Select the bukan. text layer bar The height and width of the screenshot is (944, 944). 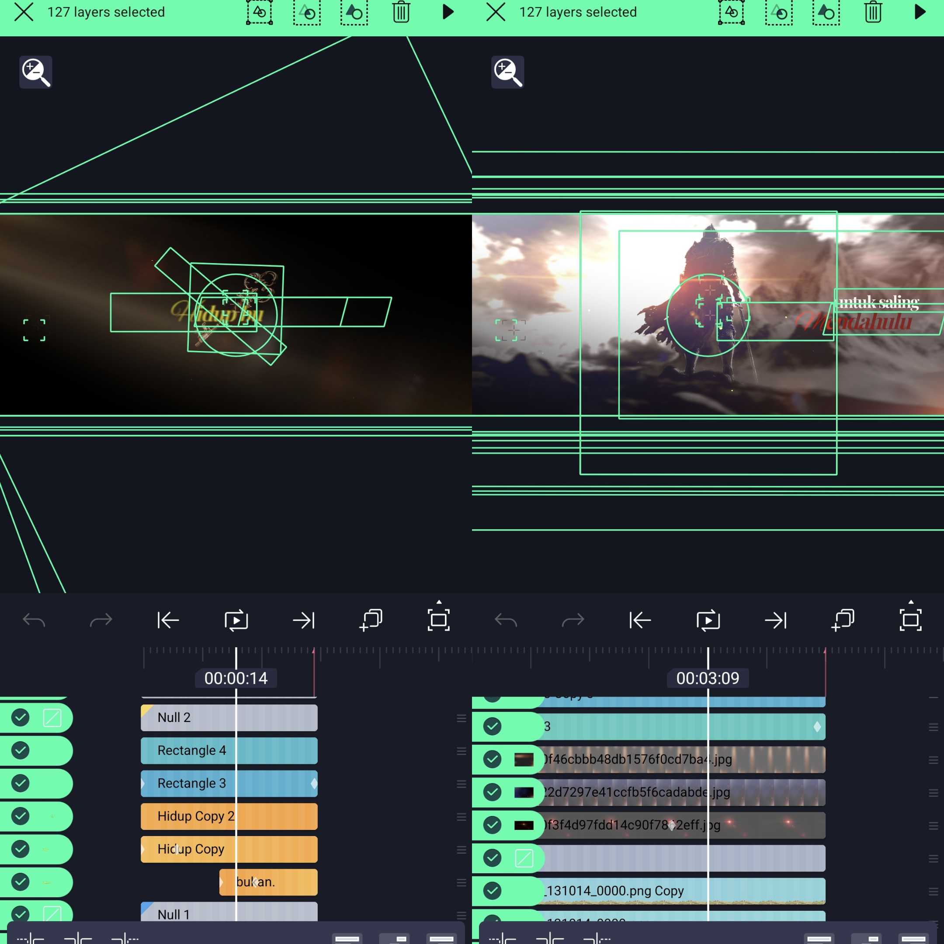point(268,882)
